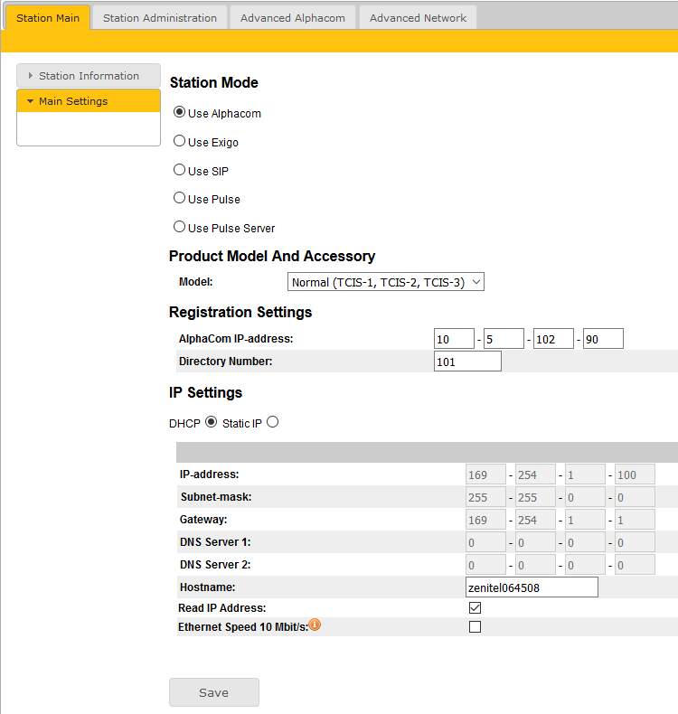The image size is (678, 714).
Task: Expand the Station Information section
Action: click(x=89, y=76)
